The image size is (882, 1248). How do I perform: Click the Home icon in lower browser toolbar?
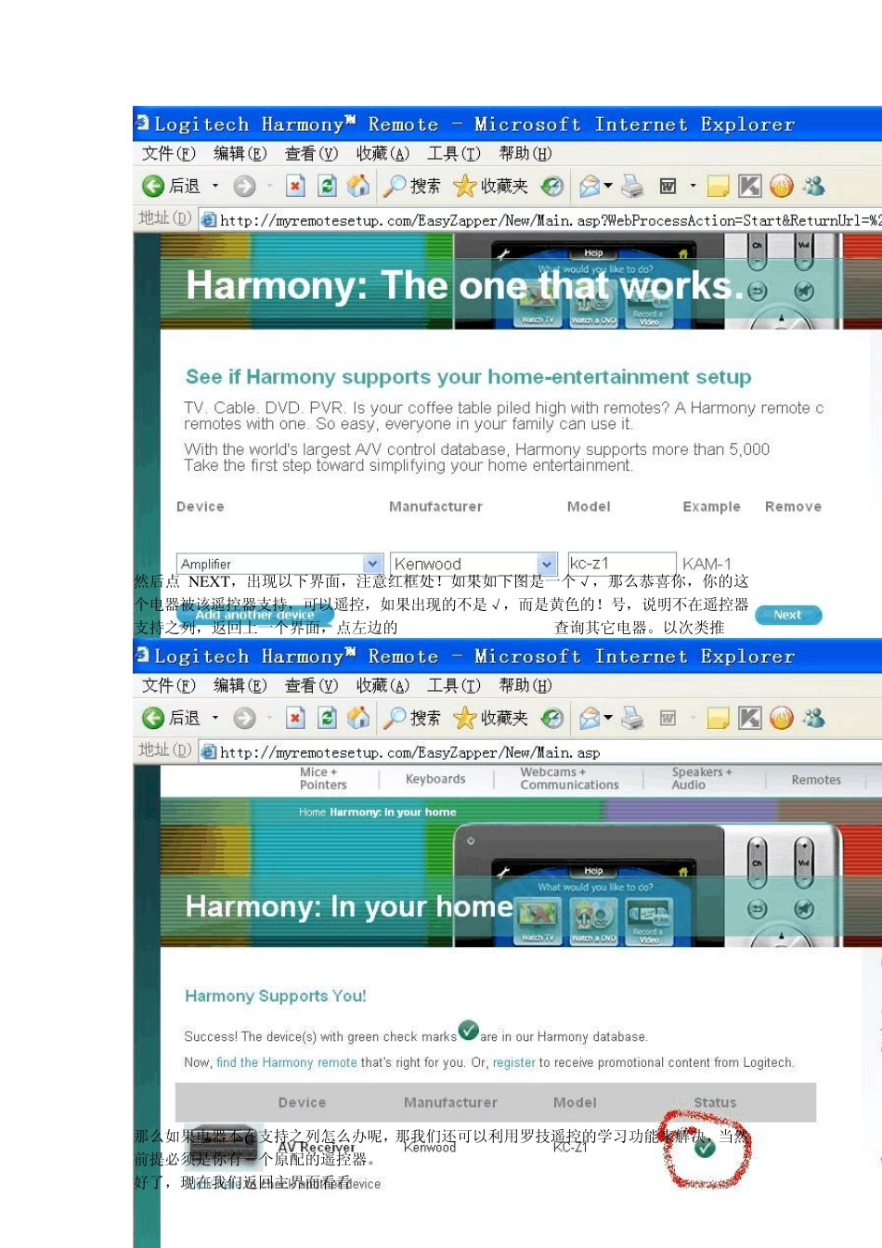[x=358, y=718]
